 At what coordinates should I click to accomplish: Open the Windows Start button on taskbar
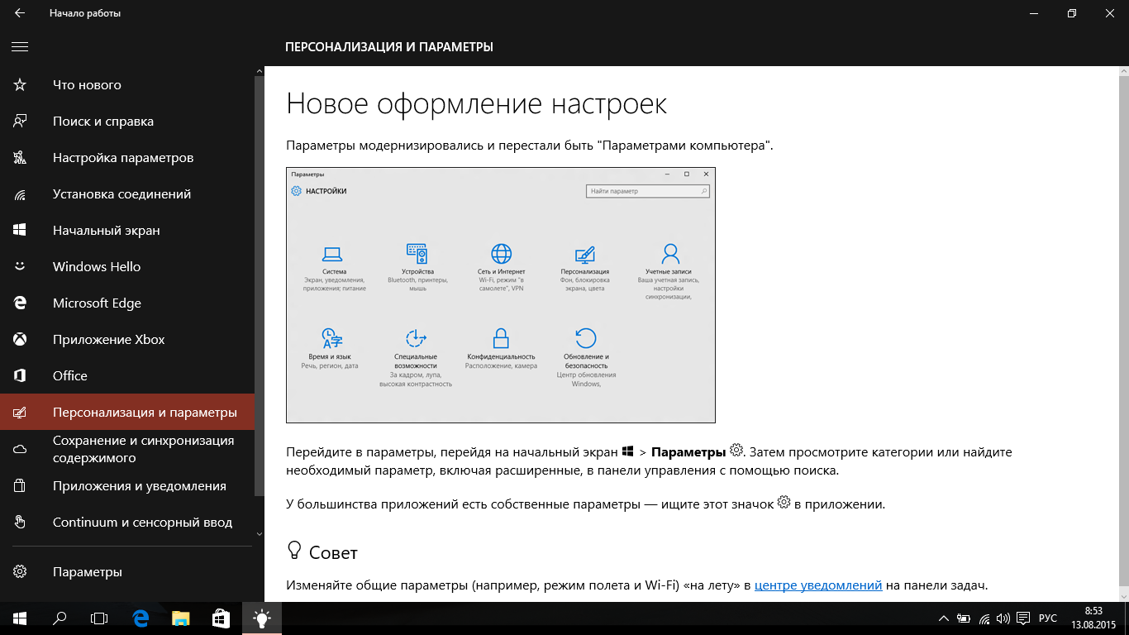pyautogui.click(x=20, y=618)
